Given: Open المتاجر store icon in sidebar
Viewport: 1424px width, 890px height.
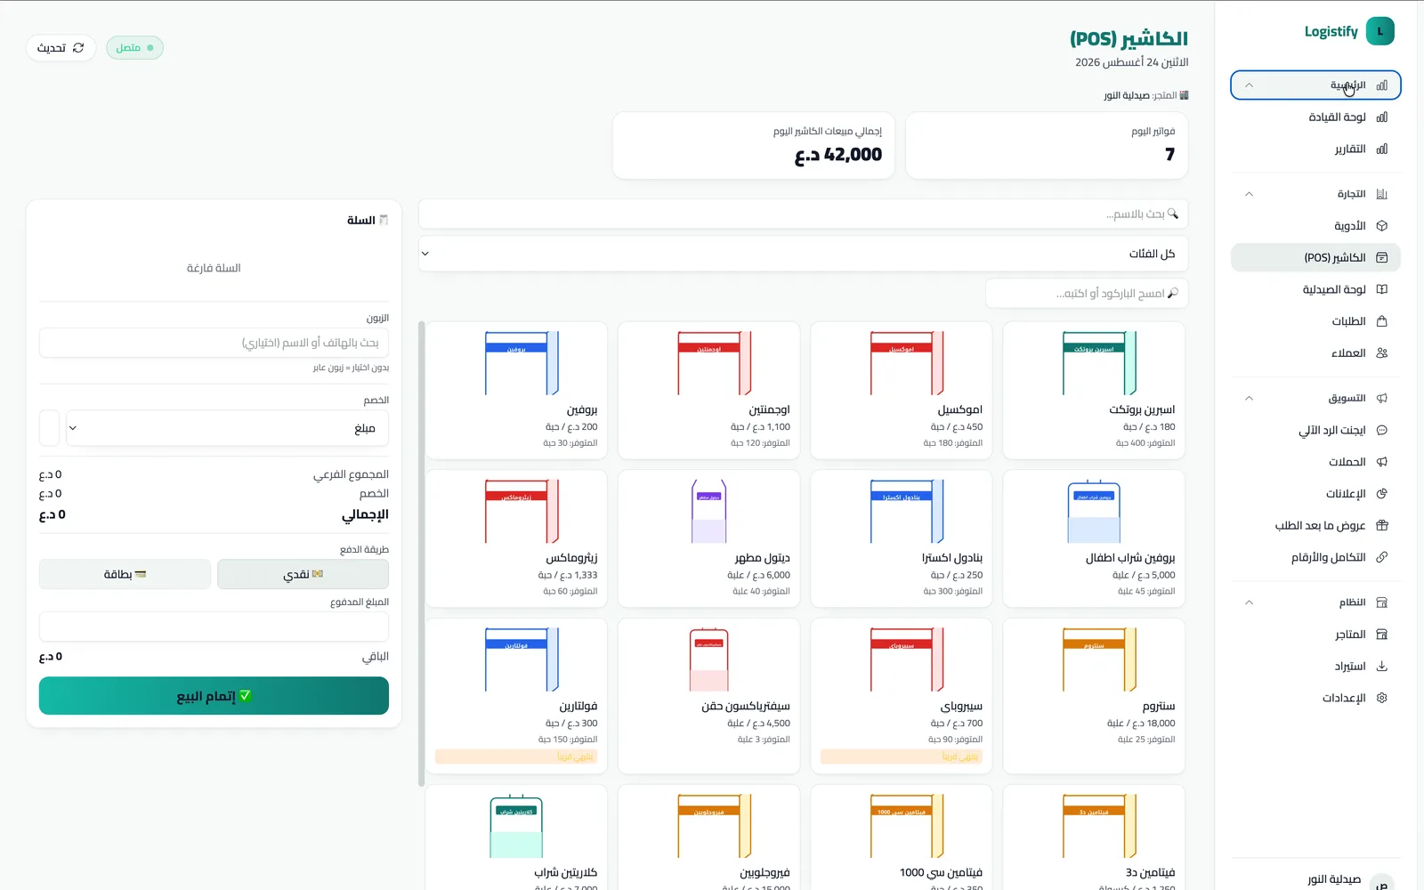Looking at the screenshot, I should (1382, 635).
